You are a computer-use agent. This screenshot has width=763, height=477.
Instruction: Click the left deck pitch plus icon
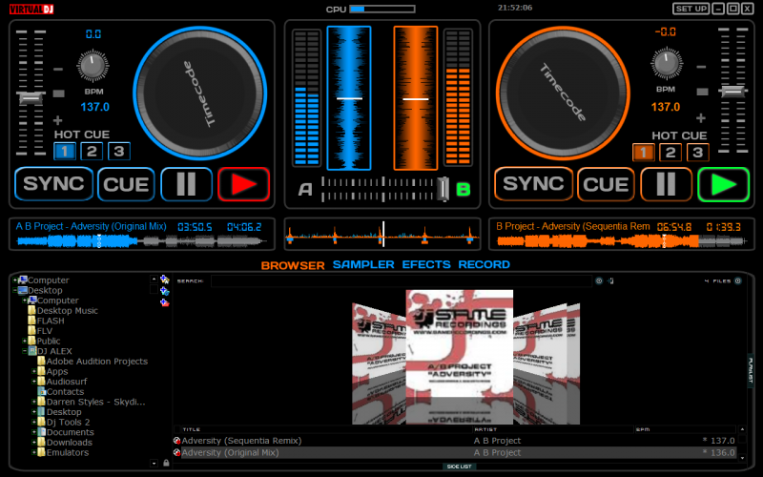pyautogui.click(x=58, y=119)
